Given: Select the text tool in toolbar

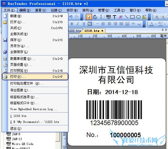Looking at the screenshot, I should (115, 17).
